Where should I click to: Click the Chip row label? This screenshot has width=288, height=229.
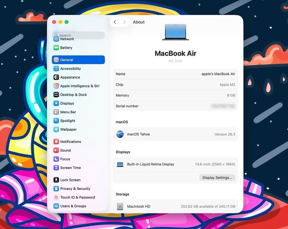point(119,85)
